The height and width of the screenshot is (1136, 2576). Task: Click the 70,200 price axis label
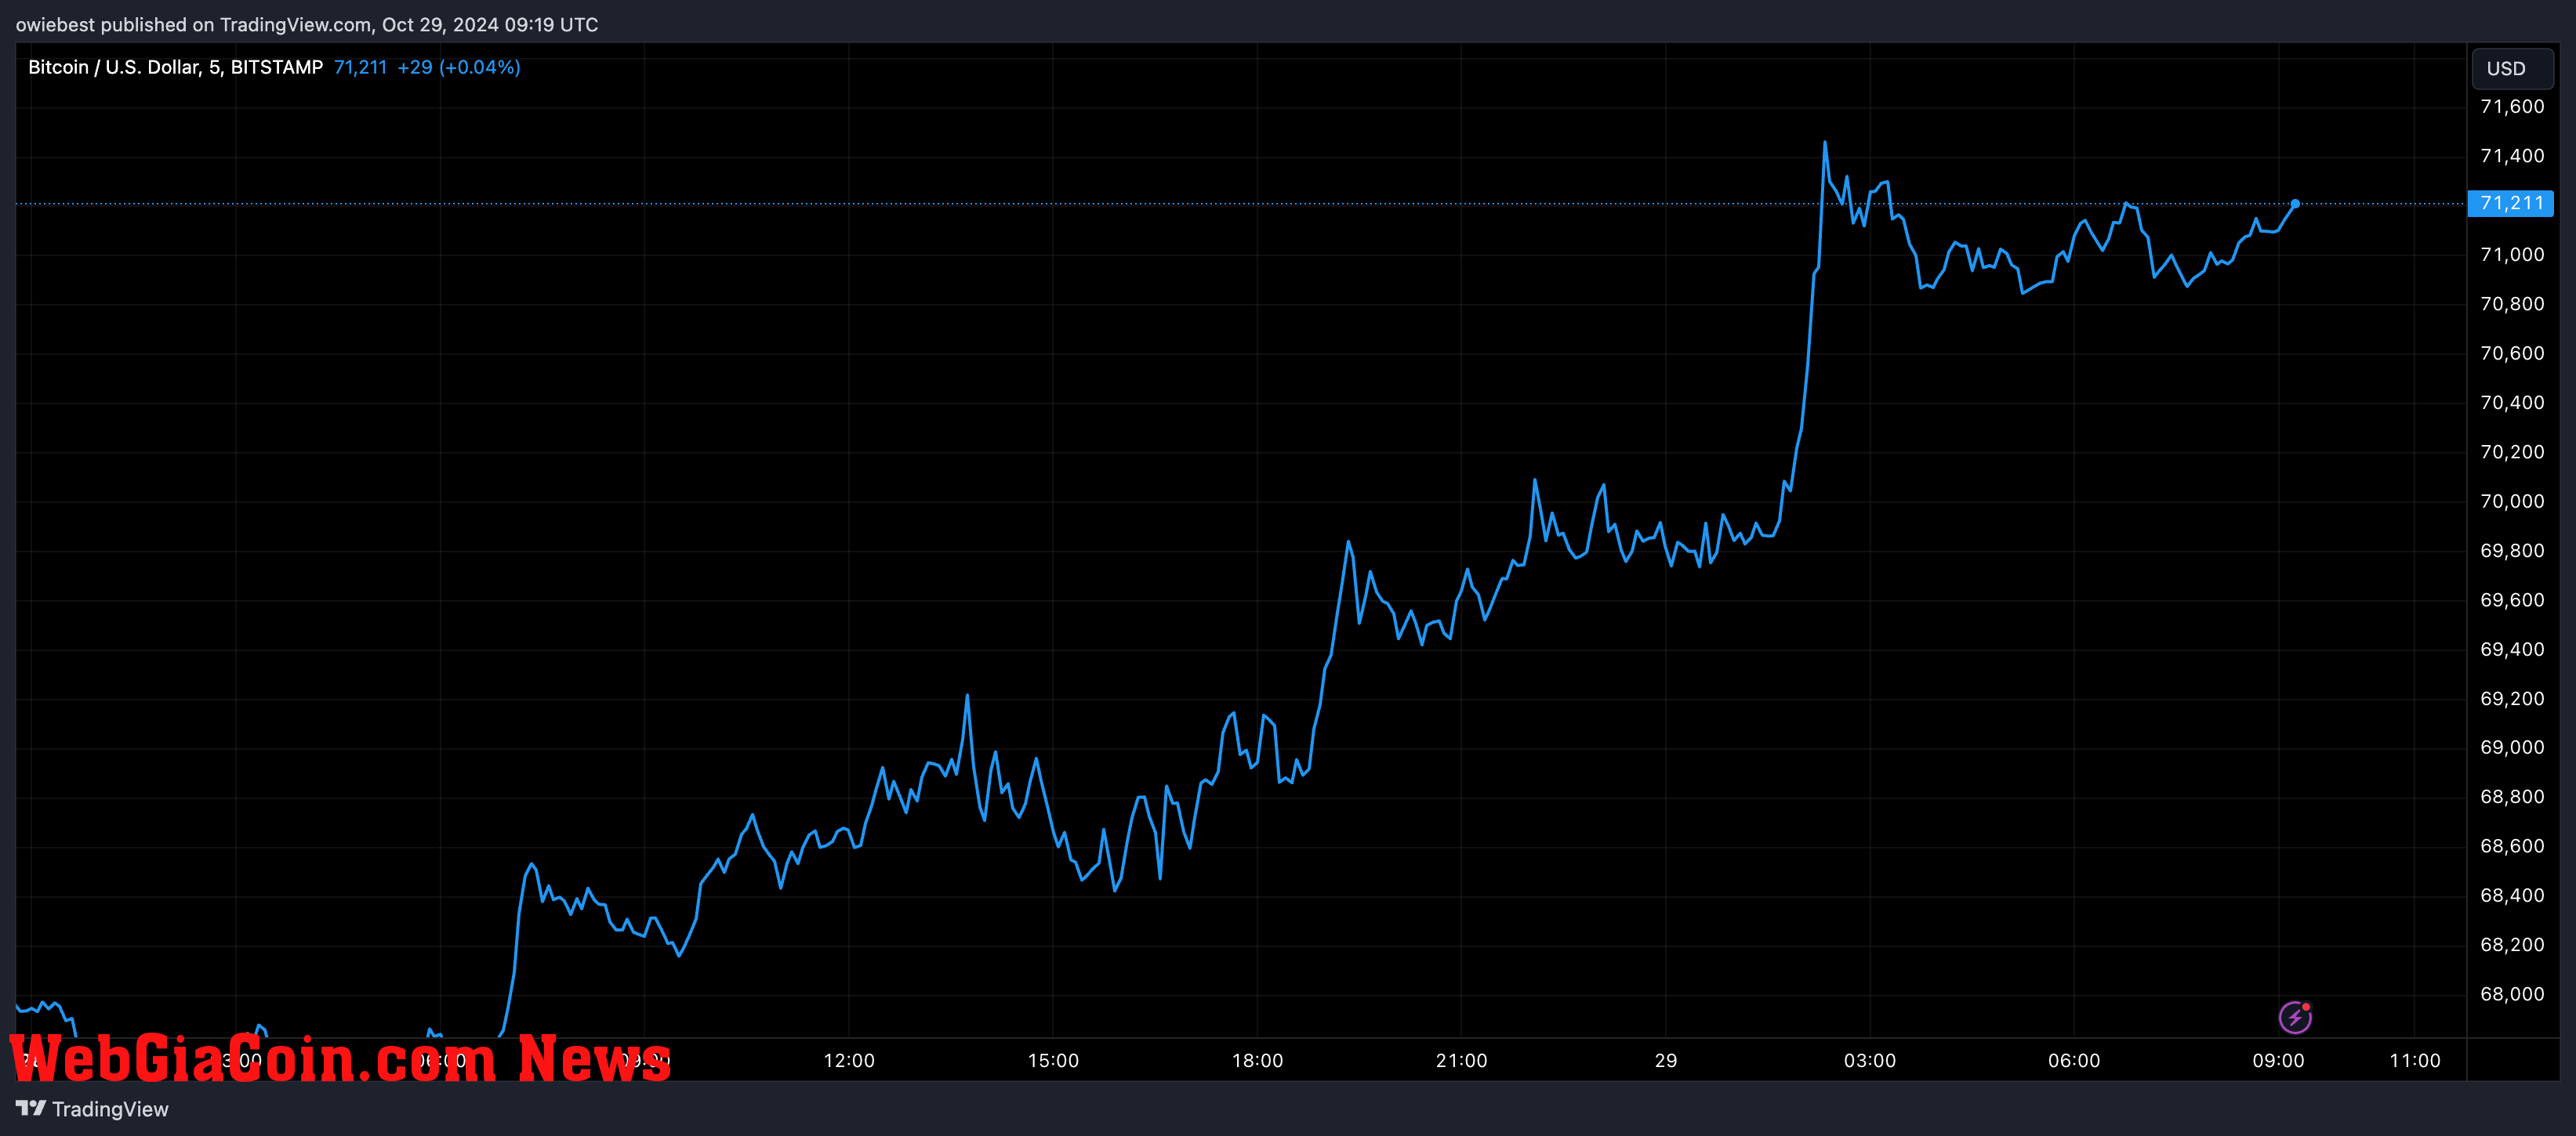[x=2512, y=451]
